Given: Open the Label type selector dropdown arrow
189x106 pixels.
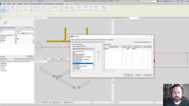Looking at the screenshot, I should [x=33, y=23].
